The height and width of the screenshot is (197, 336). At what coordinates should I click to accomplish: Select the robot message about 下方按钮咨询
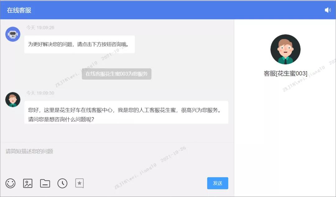pos(79,44)
